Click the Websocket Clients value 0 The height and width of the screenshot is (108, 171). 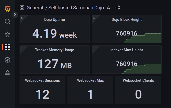pos(138,94)
